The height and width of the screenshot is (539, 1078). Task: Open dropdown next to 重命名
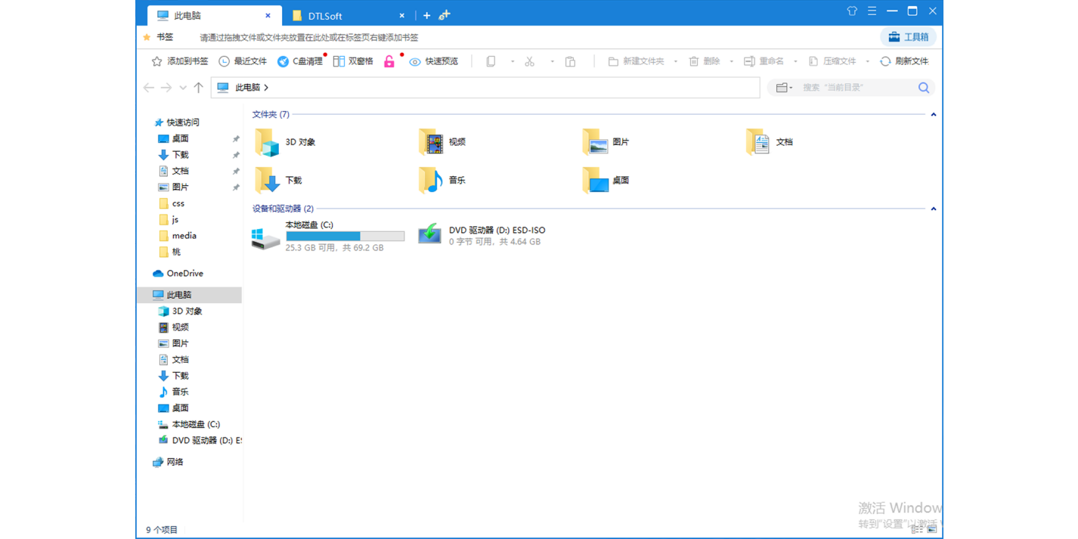point(795,61)
